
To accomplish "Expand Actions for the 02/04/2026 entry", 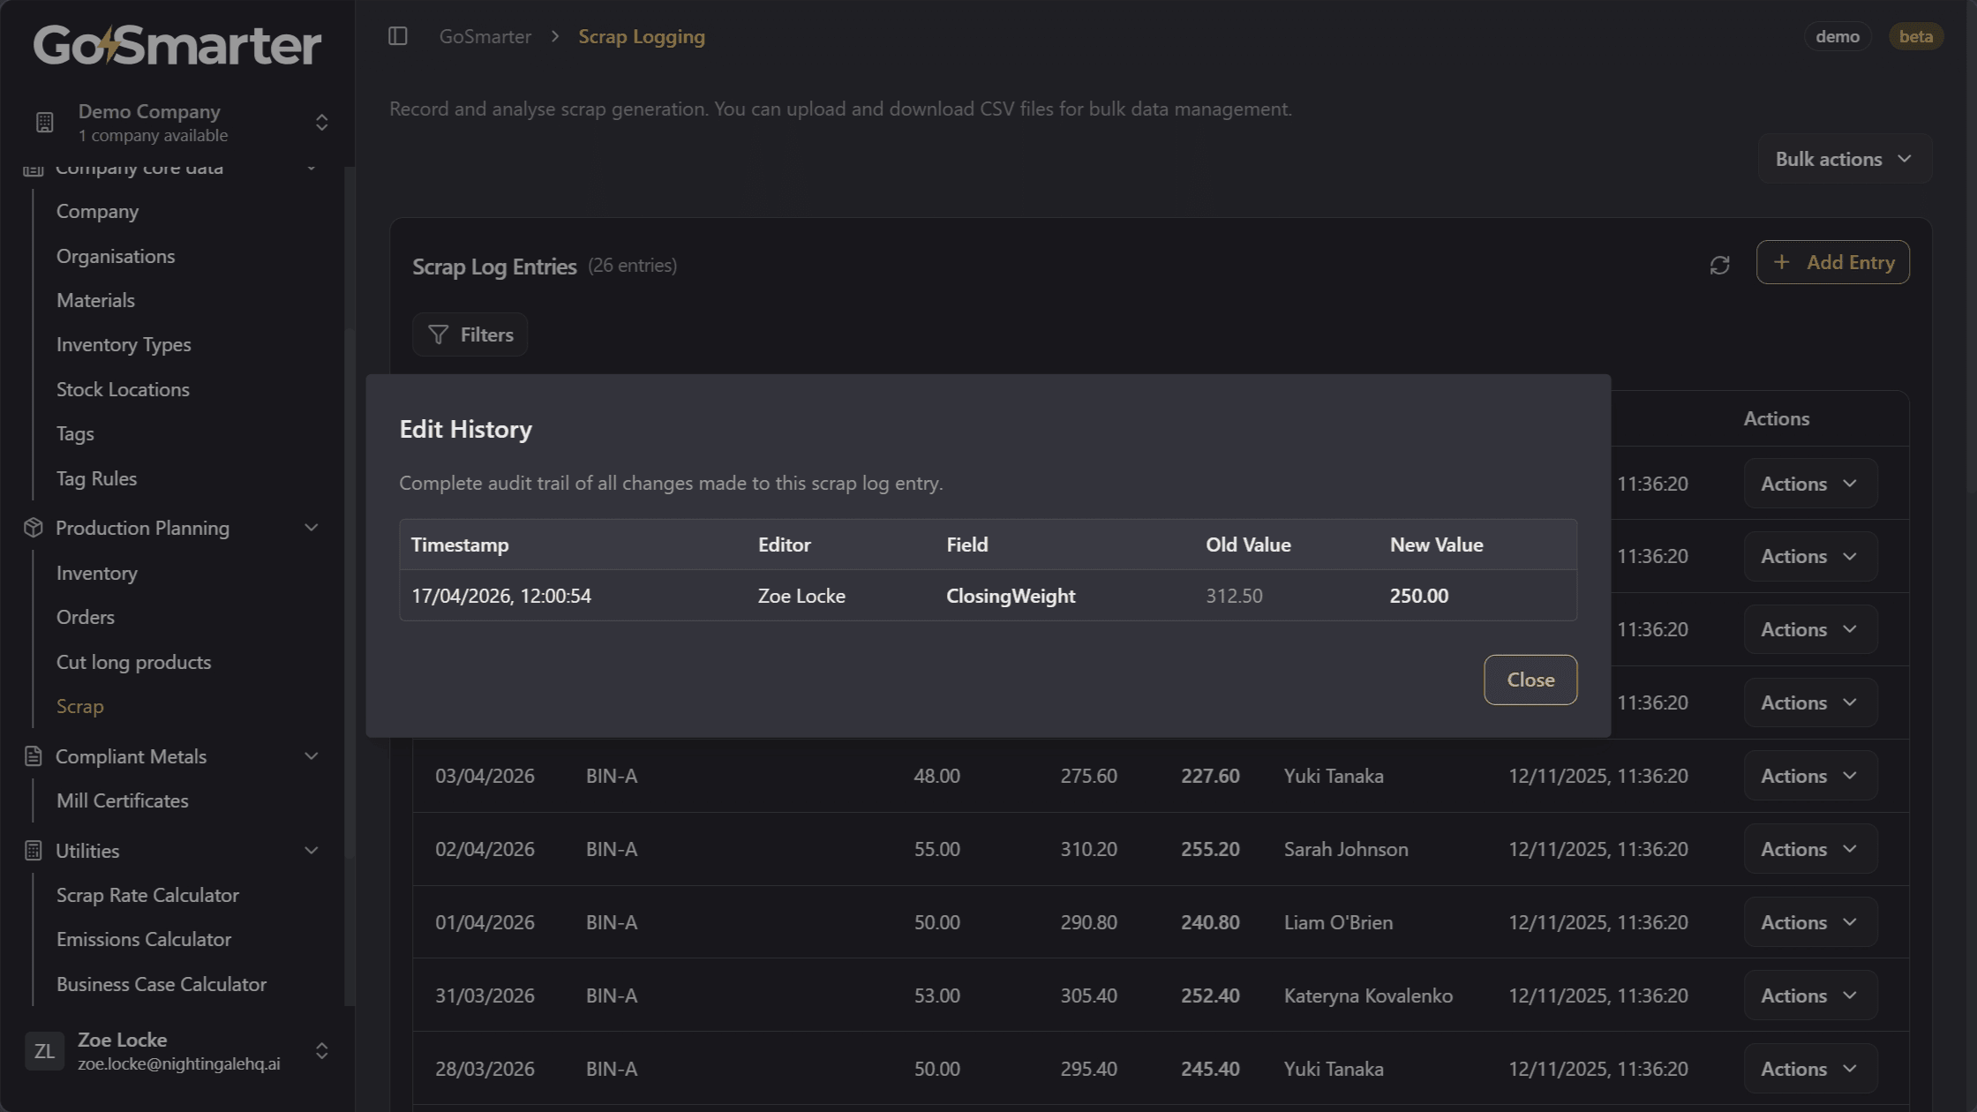I will [1809, 848].
